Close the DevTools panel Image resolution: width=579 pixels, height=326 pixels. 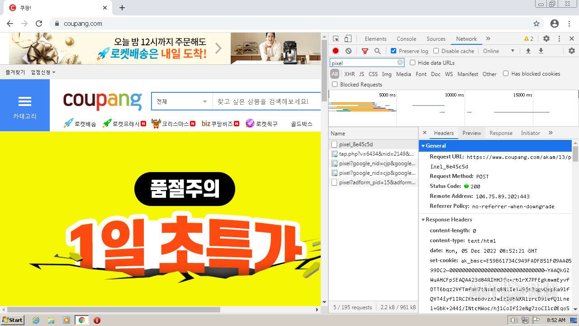572,39
